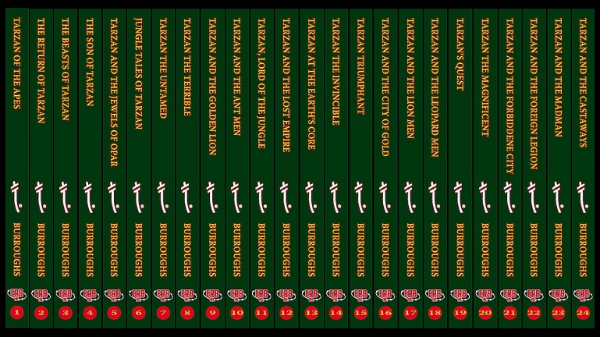Click the red volume 19 number badge
The image size is (600, 337).
[x=460, y=313]
